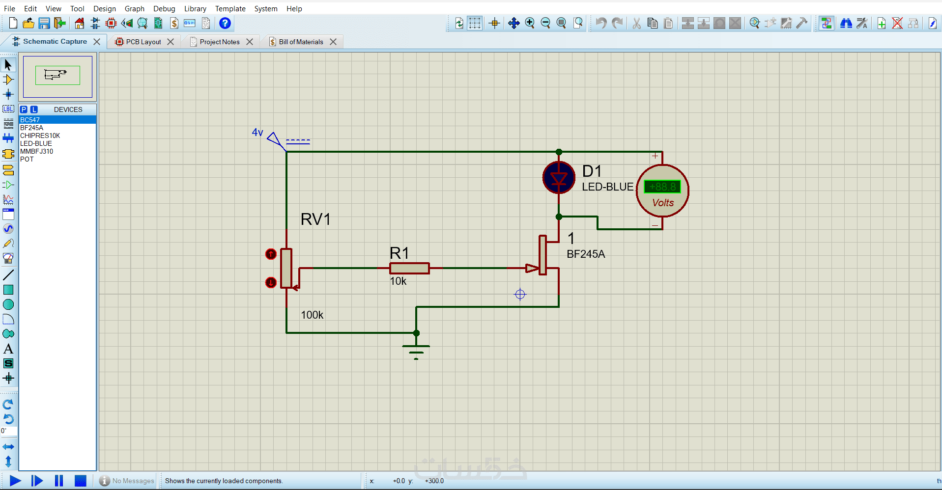This screenshot has height=490, width=942.
Task: Open the Debug menu
Action: click(x=164, y=8)
